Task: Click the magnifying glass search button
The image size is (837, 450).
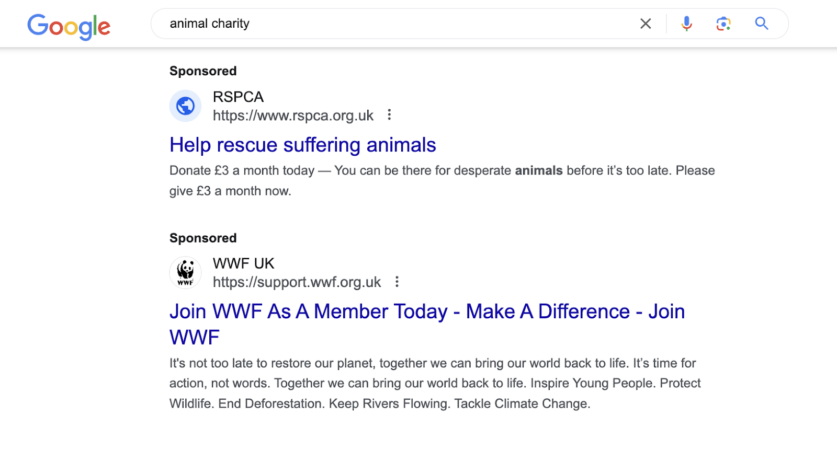Action: click(x=762, y=24)
